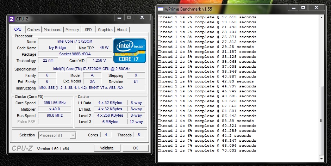Click the Cores count value 4
Screen dimensions: 331x166
tap(106, 135)
